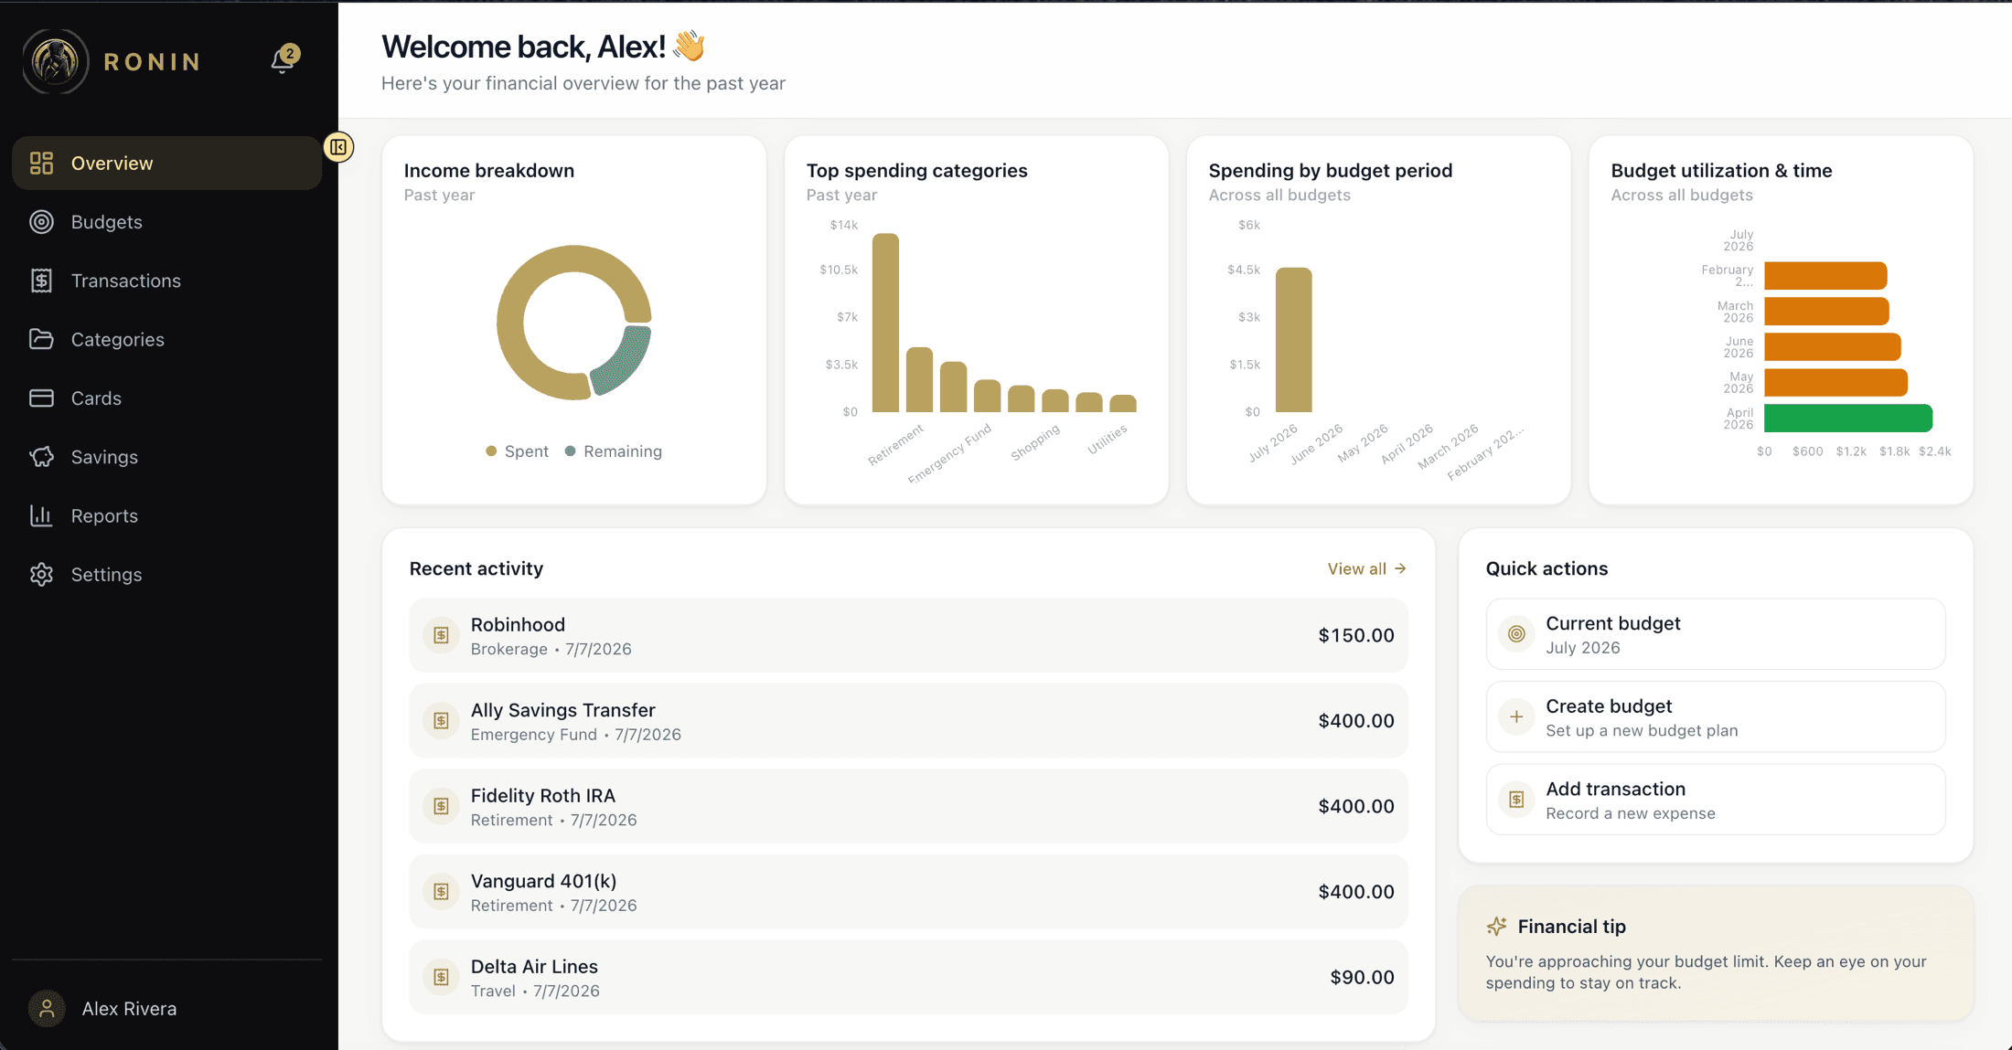The image size is (2012, 1050).
Task: Click the Add transaction quick action
Action: pyautogui.click(x=1716, y=800)
